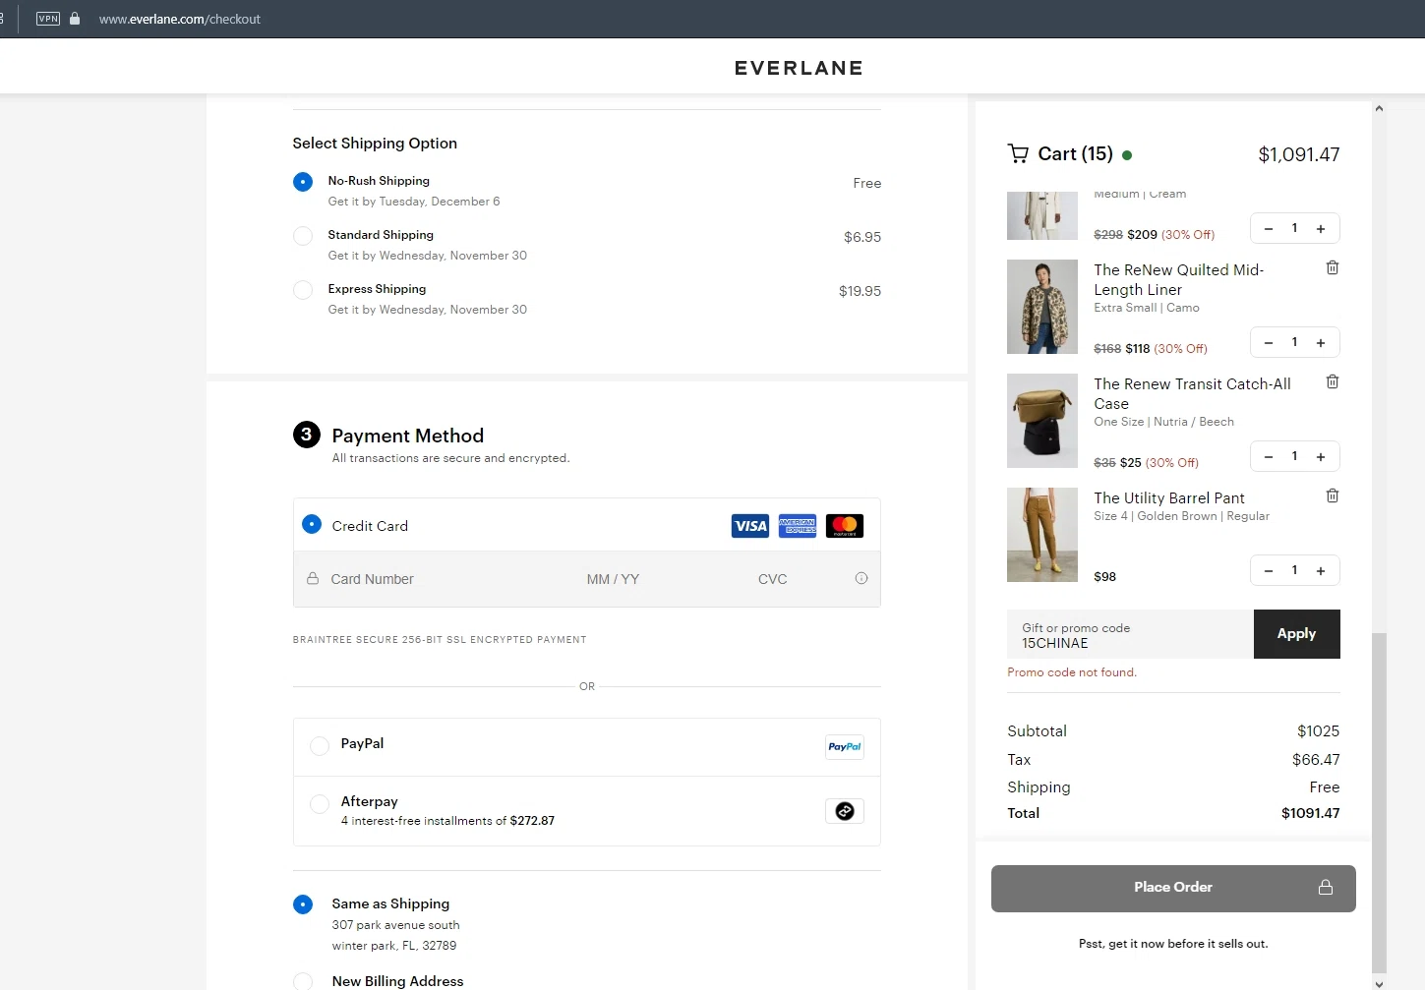This screenshot has width=1425, height=990.
Task: Click the browser address bar URL
Action: click(x=180, y=19)
